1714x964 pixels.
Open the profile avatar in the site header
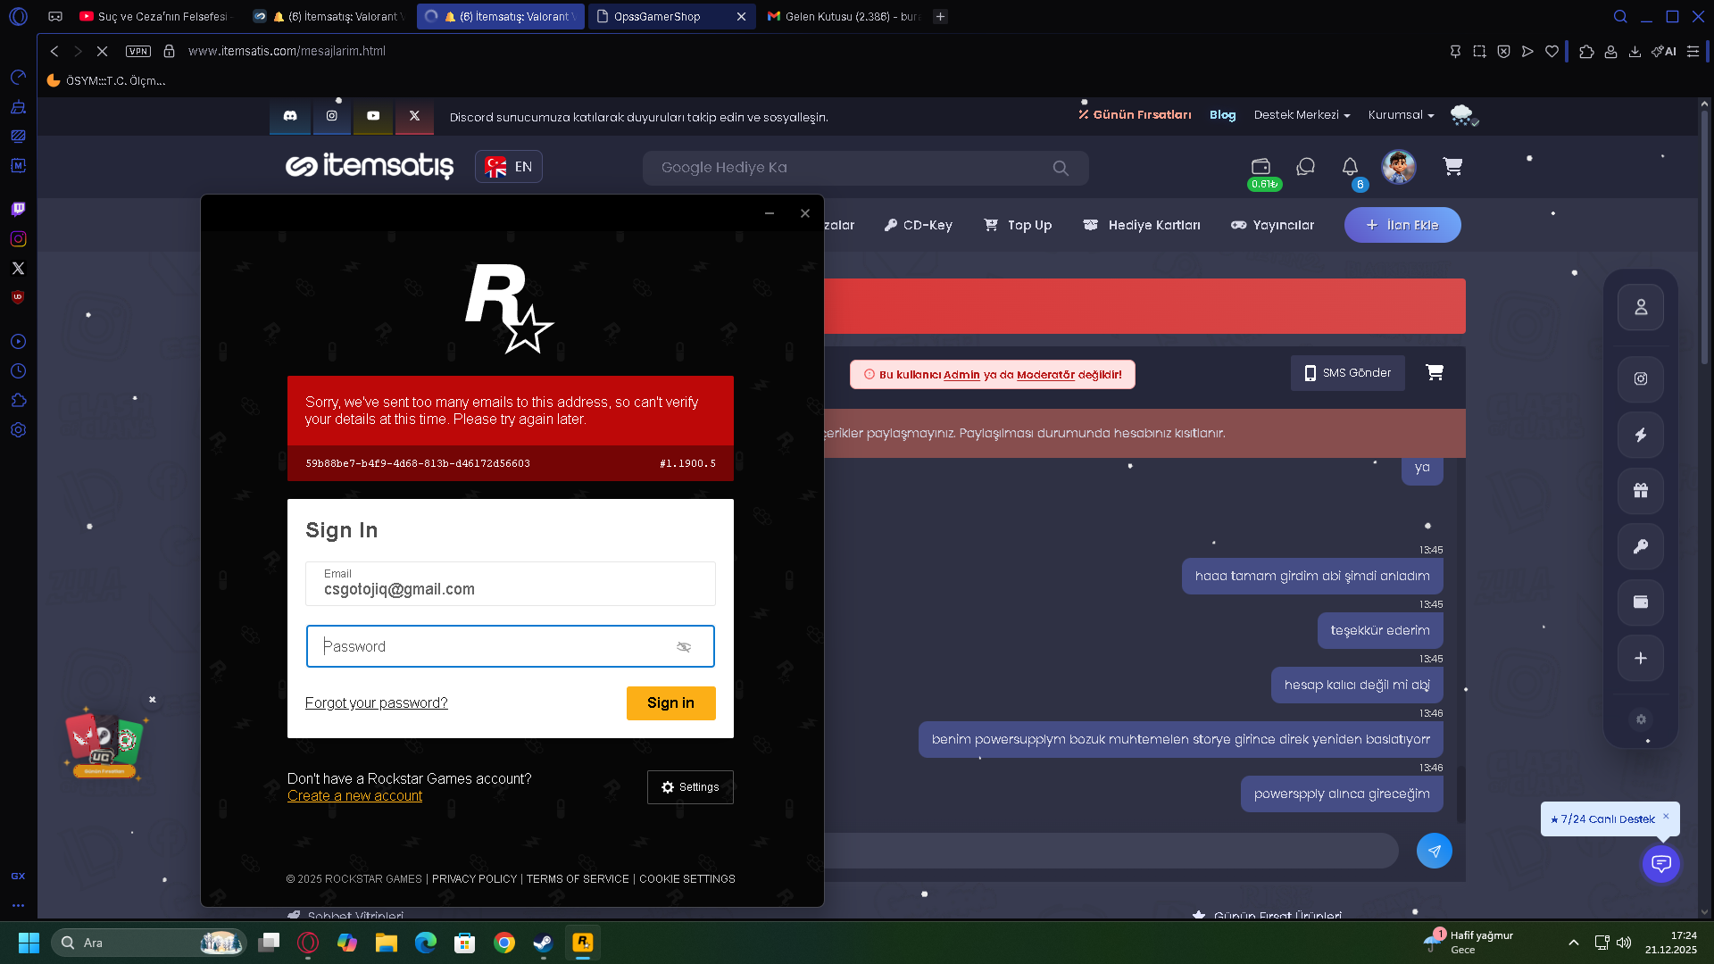pyautogui.click(x=1399, y=167)
